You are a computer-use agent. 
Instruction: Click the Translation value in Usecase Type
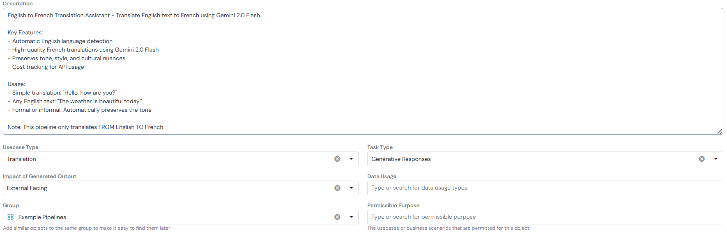[22, 159]
